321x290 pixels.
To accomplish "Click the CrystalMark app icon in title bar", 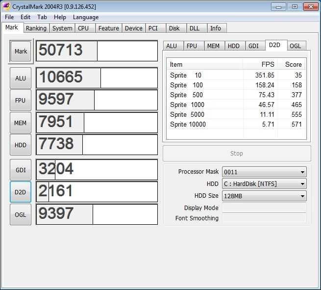I will (6, 6).
